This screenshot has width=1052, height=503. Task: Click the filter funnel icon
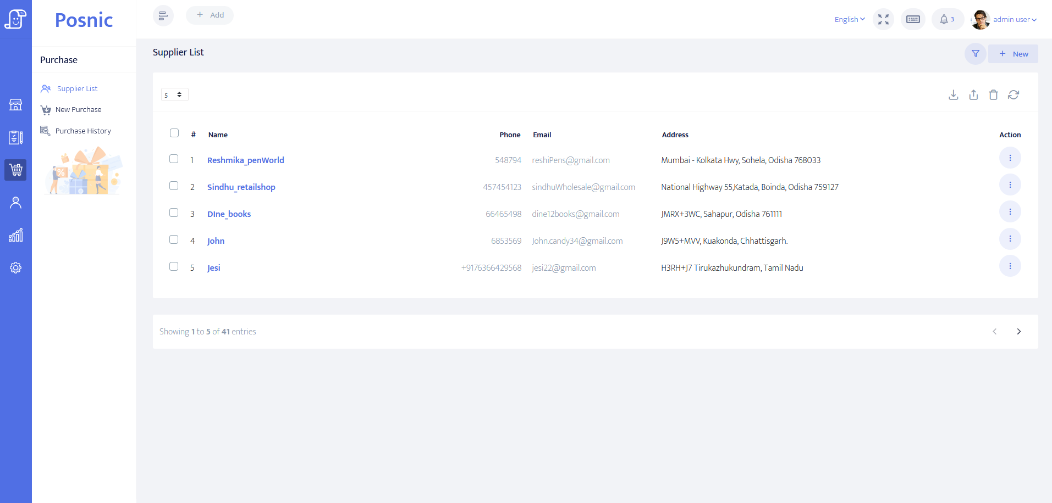click(975, 54)
